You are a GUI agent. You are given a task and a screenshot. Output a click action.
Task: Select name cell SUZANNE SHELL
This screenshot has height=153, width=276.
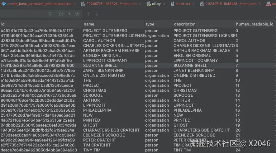[100, 65]
